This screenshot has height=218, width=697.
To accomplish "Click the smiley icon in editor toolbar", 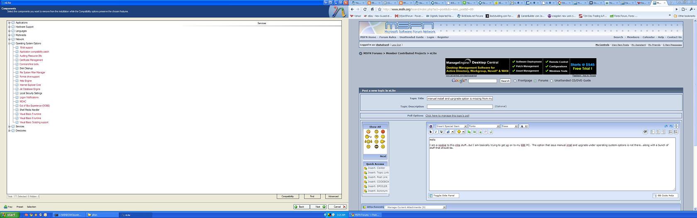I will tap(459, 132).
